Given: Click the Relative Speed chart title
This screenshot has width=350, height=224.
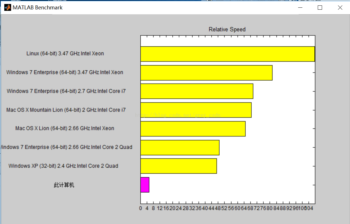Looking at the screenshot, I should click(x=227, y=29).
